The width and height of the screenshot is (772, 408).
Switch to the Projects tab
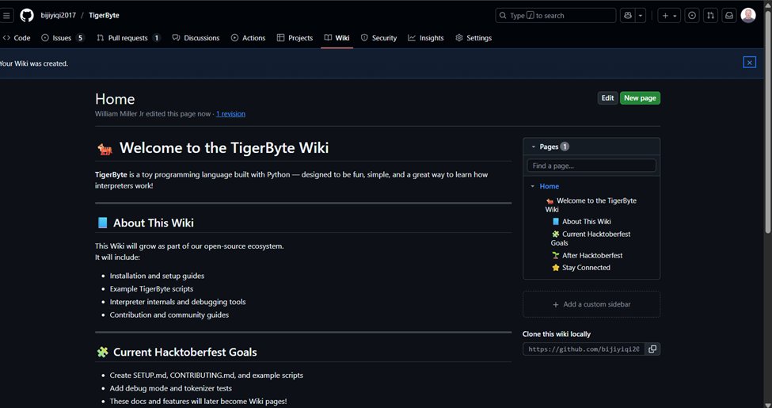tap(295, 38)
